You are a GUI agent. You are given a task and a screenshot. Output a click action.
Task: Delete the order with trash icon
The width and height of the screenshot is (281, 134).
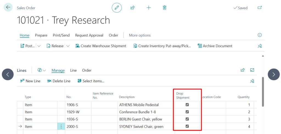point(165,8)
